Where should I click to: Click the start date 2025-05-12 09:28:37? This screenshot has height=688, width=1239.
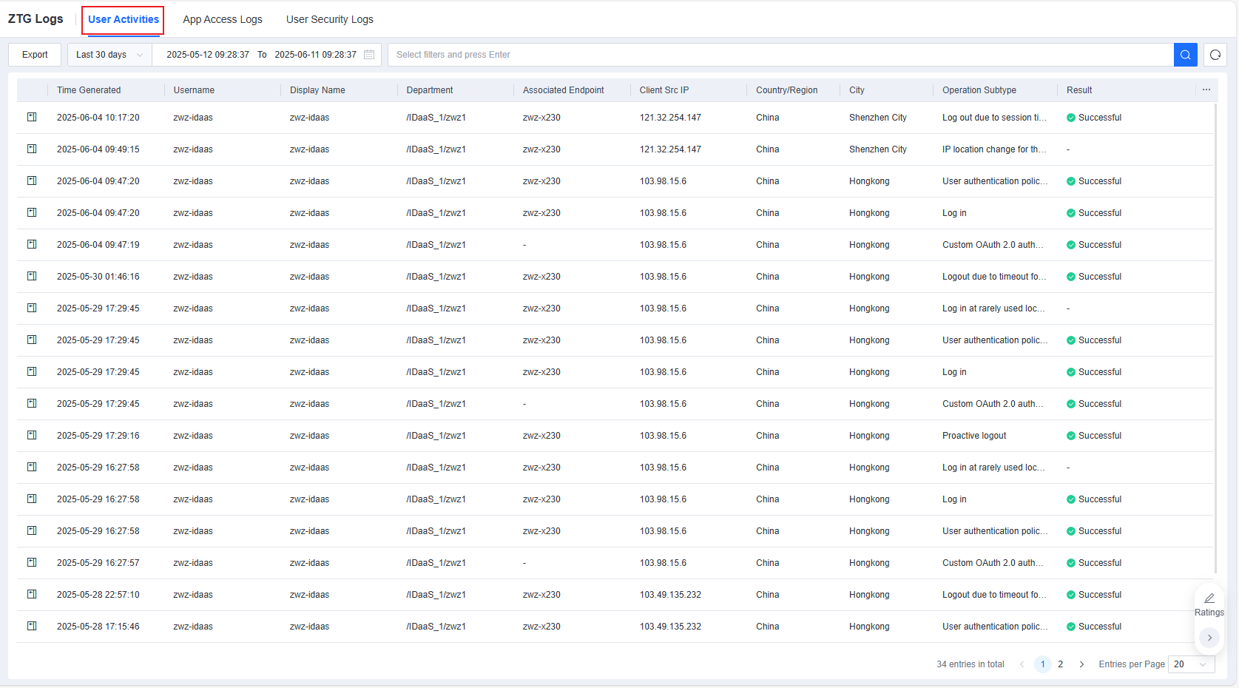tap(208, 55)
